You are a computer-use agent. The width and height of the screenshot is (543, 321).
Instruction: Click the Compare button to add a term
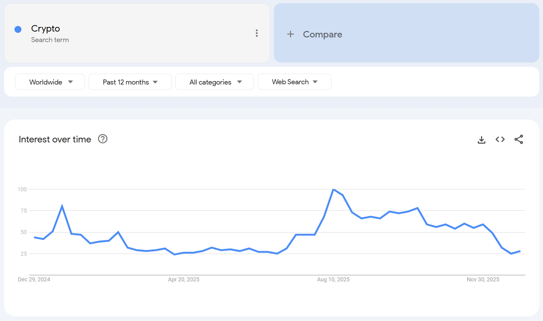click(x=322, y=34)
